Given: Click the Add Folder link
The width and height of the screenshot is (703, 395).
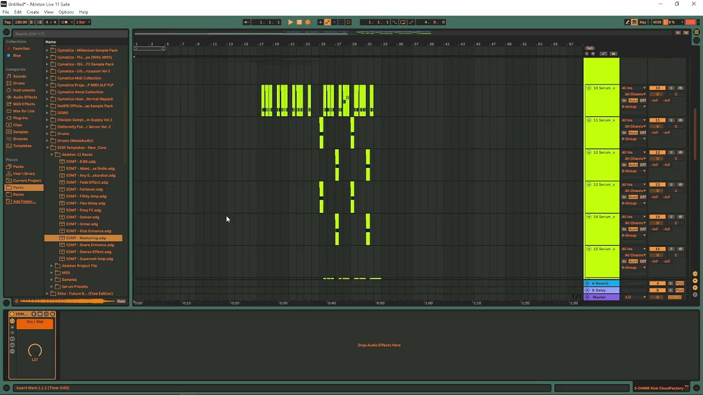Looking at the screenshot, I should pyautogui.click(x=24, y=201).
